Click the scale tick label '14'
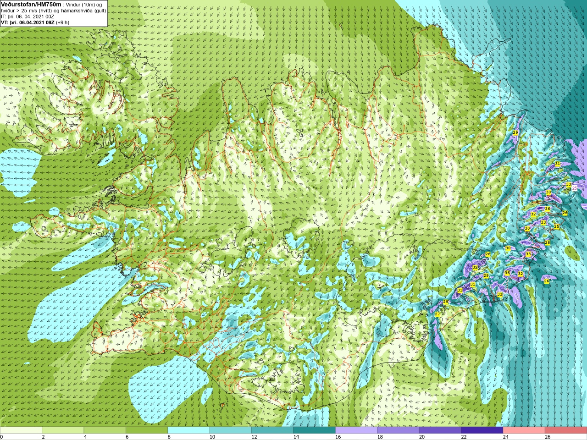This screenshot has height=440, width=587. pyautogui.click(x=296, y=437)
